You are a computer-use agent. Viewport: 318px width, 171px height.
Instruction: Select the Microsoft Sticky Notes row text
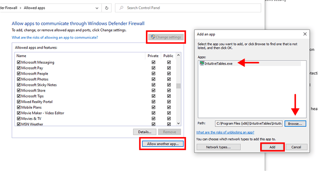click(39, 85)
